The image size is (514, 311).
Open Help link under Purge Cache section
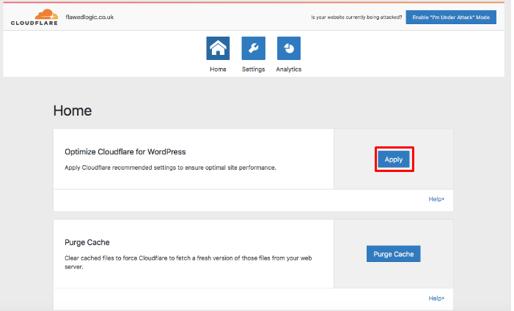tap(436, 299)
